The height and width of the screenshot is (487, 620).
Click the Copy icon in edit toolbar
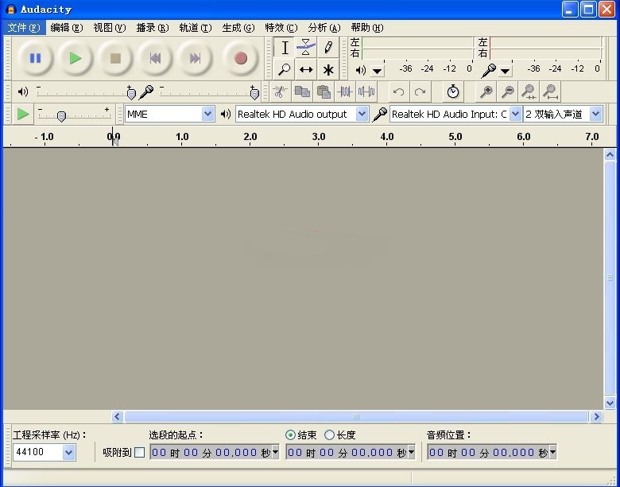click(302, 92)
